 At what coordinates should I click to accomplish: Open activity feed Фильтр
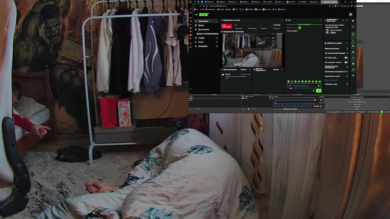pyautogui.click(x=243, y=70)
